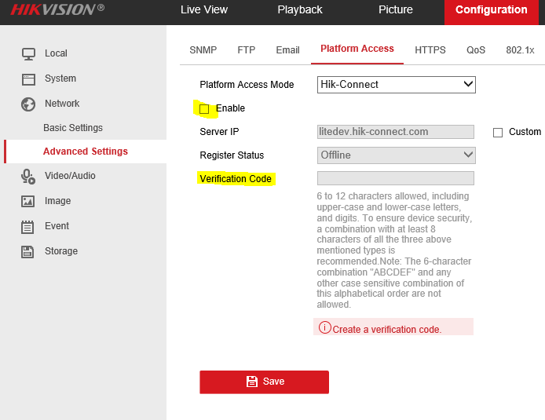The height and width of the screenshot is (420, 545).
Task: Click the Event calendar icon
Action: pyautogui.click(x=29, y=226)
